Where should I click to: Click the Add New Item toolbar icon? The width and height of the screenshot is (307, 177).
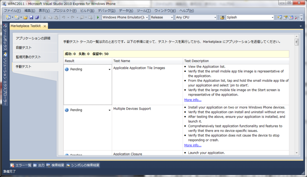[17, 17]
